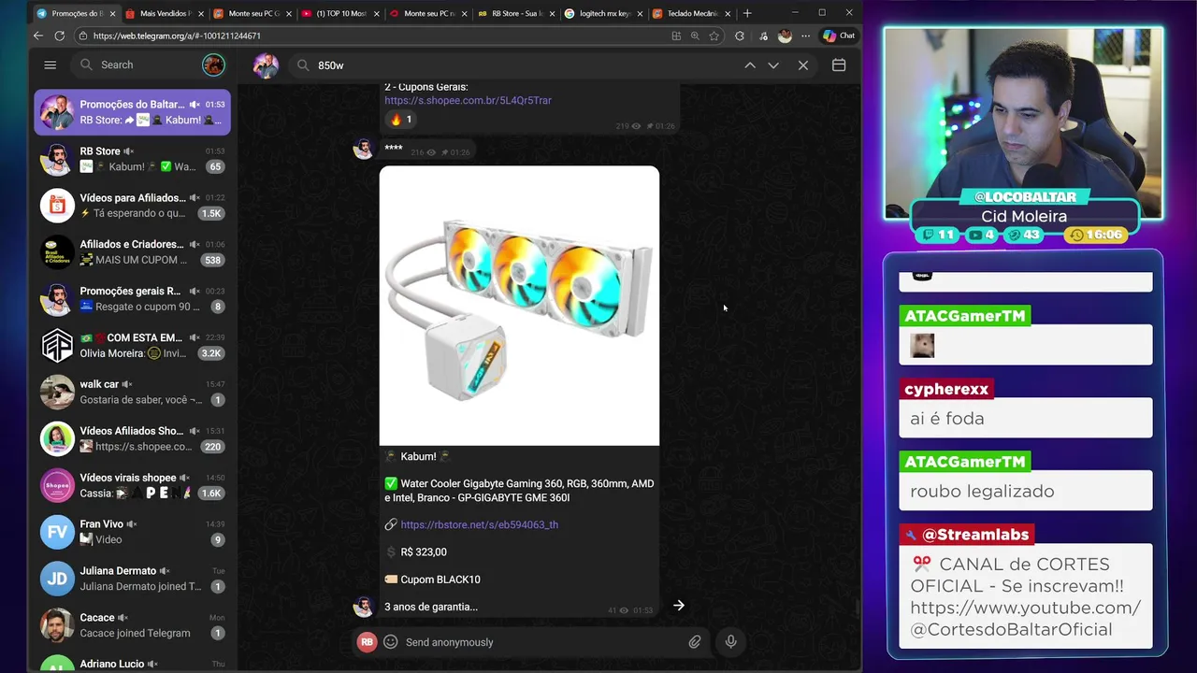Viewport: 1197px width, 673px height.
Task: Open the Fran Vivo chat
Action: click(133, 532)
